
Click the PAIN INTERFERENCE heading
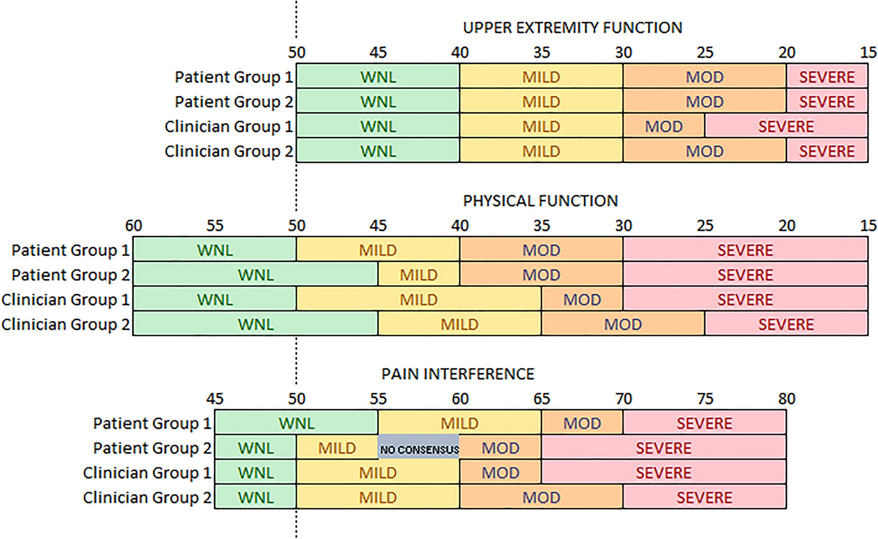[x=458, y=373]
